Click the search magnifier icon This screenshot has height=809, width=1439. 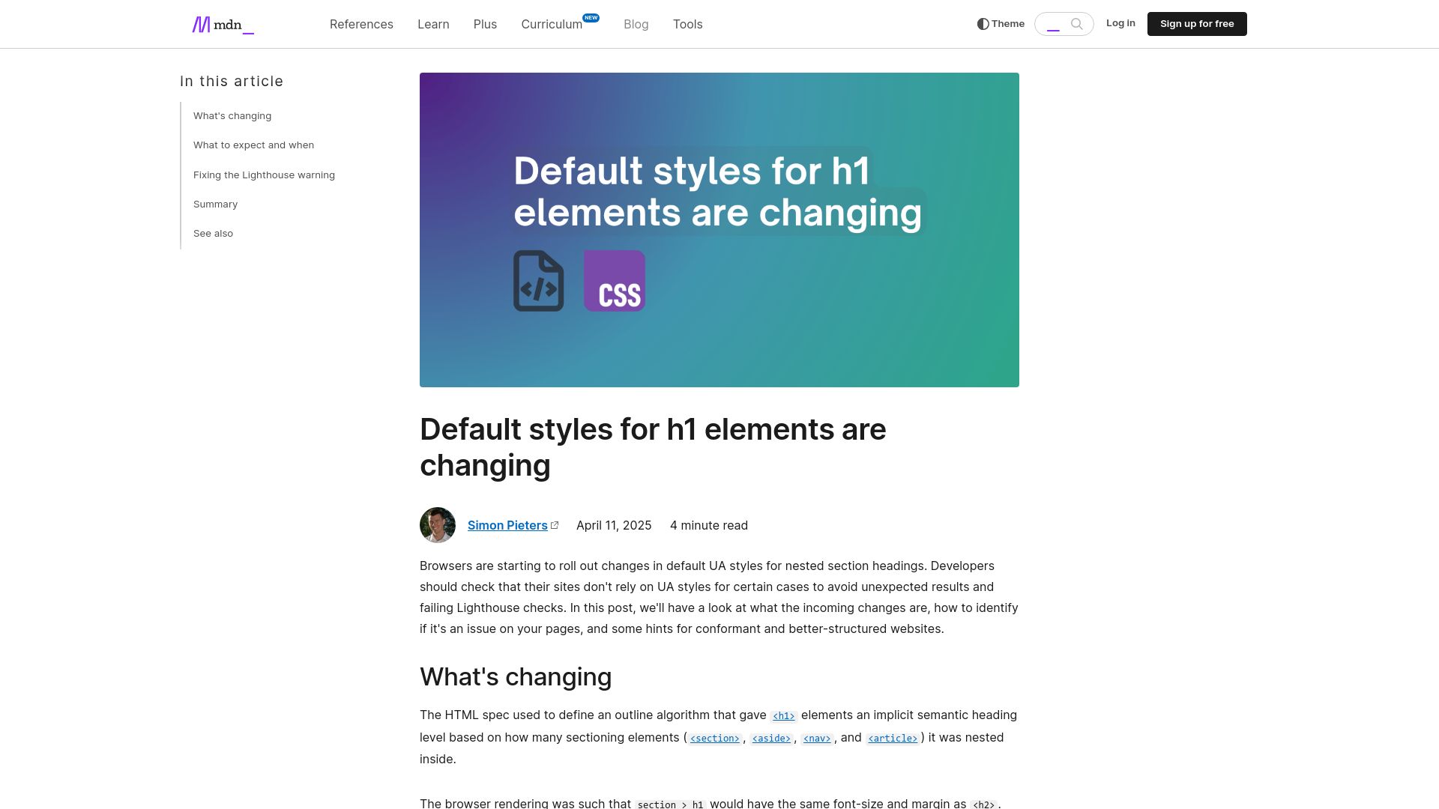click(1077, 24)
